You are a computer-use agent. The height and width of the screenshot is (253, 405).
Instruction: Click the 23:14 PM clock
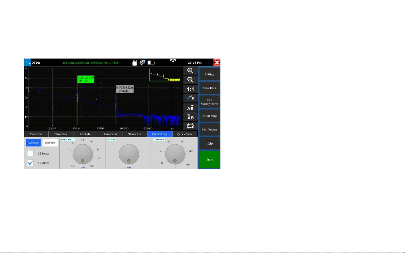point(195,63)
